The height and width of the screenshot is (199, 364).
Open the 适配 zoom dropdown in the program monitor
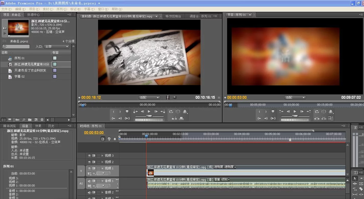(x=295, y=97)
